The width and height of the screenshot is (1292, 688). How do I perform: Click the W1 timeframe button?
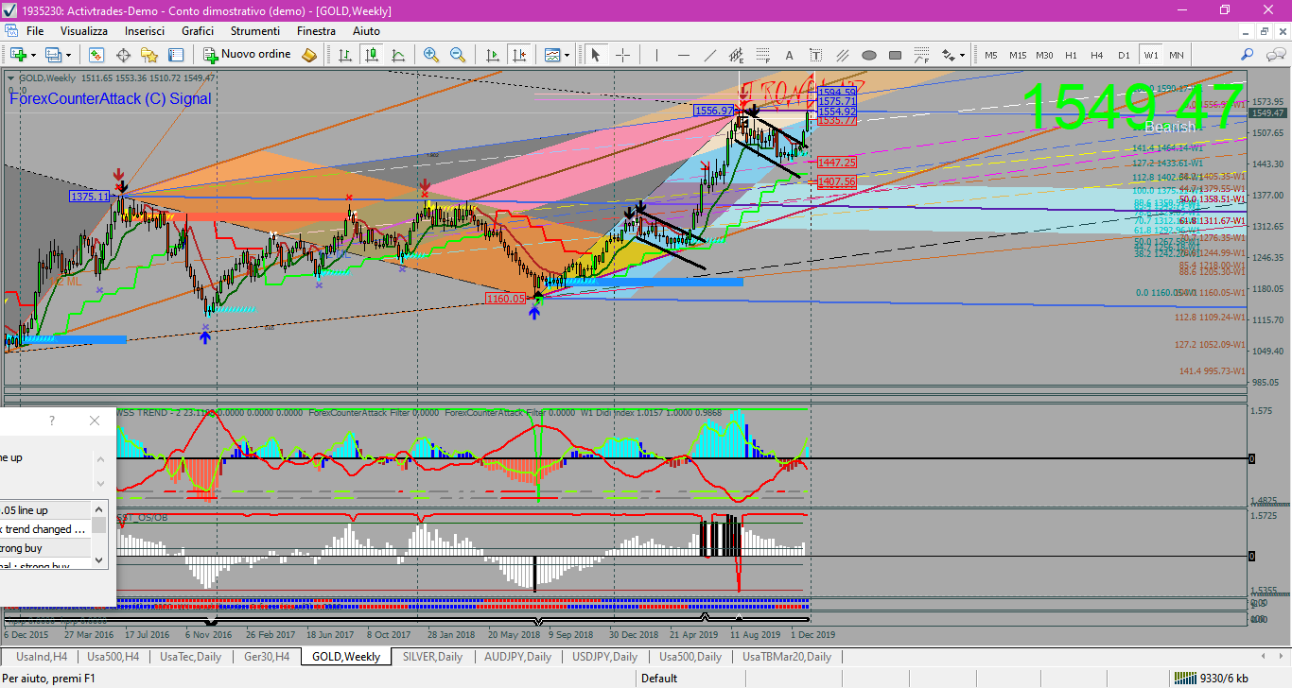click(x=1150, y=55)
